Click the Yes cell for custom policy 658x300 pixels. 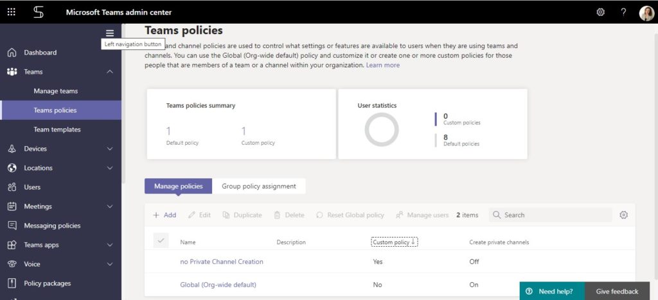click(378, 262)
